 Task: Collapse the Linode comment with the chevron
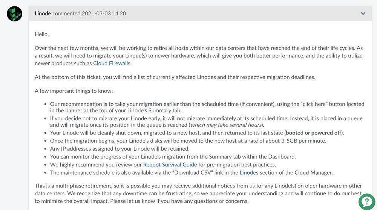363,14
